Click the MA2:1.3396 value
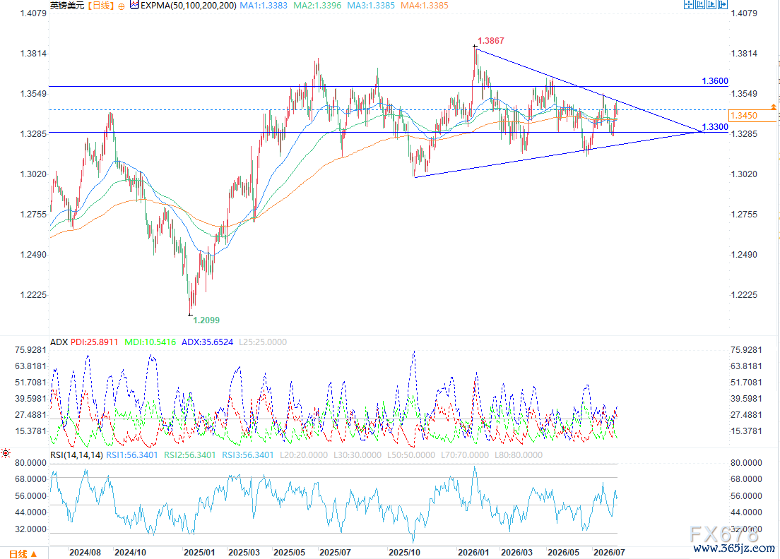780x559 pixels. tap(317, 6)
